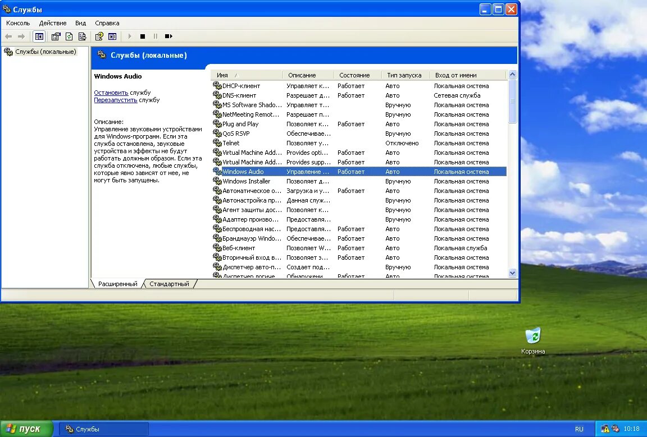The height and width of the screenshot is (437, 647).
Task: Switch to the Расширенный tab
Action: [x=117, y=284]
